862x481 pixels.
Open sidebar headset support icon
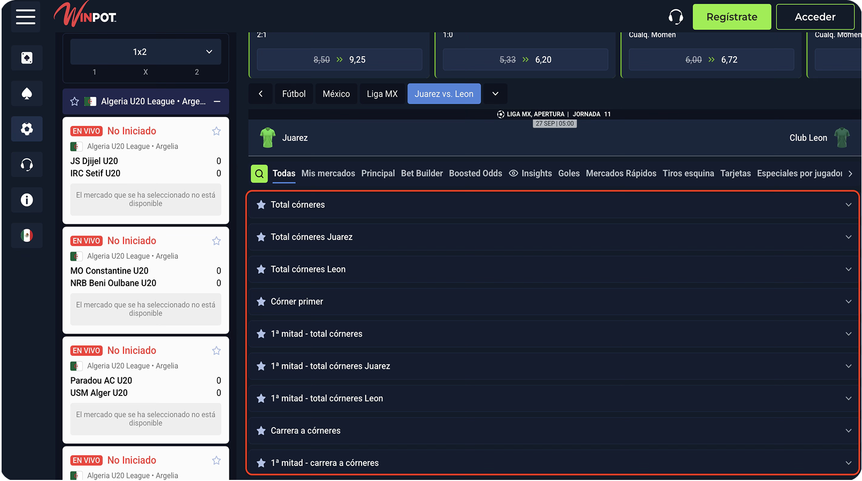(27, 165)
